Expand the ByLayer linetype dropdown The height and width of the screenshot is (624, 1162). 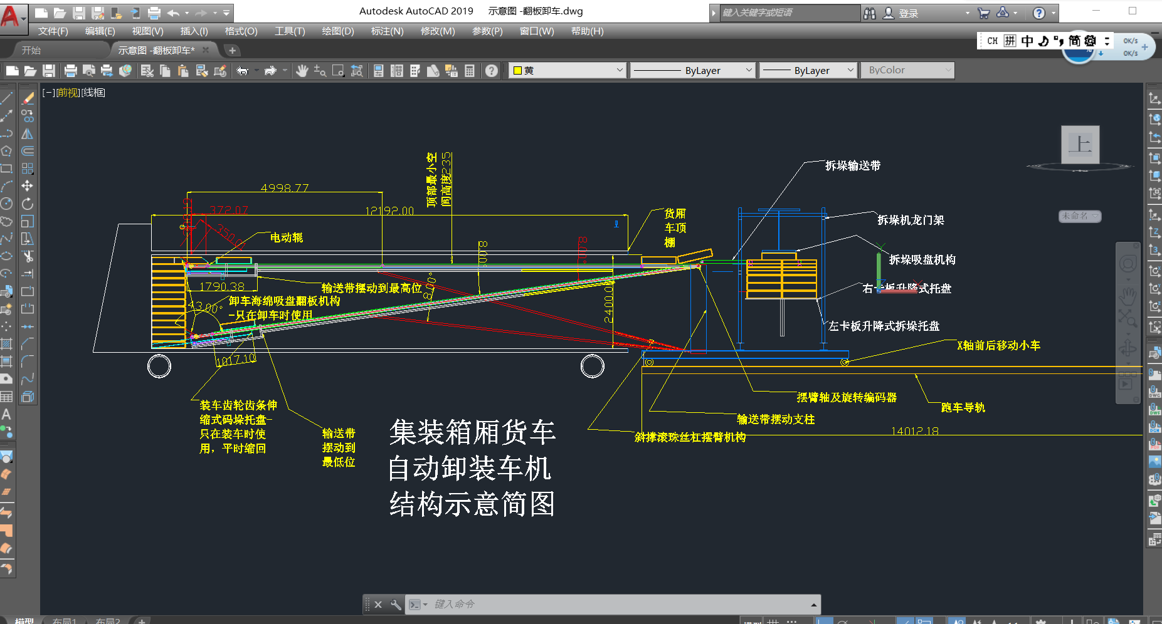click(692, 70)
